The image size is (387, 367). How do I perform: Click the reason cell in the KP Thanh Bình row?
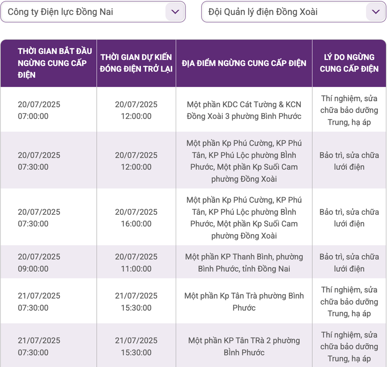click(x=349, y=263)
